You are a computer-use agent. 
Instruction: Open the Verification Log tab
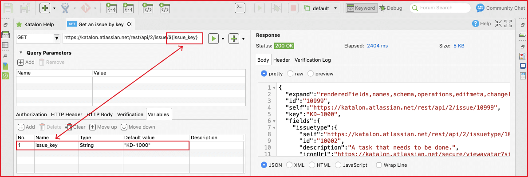313,60
